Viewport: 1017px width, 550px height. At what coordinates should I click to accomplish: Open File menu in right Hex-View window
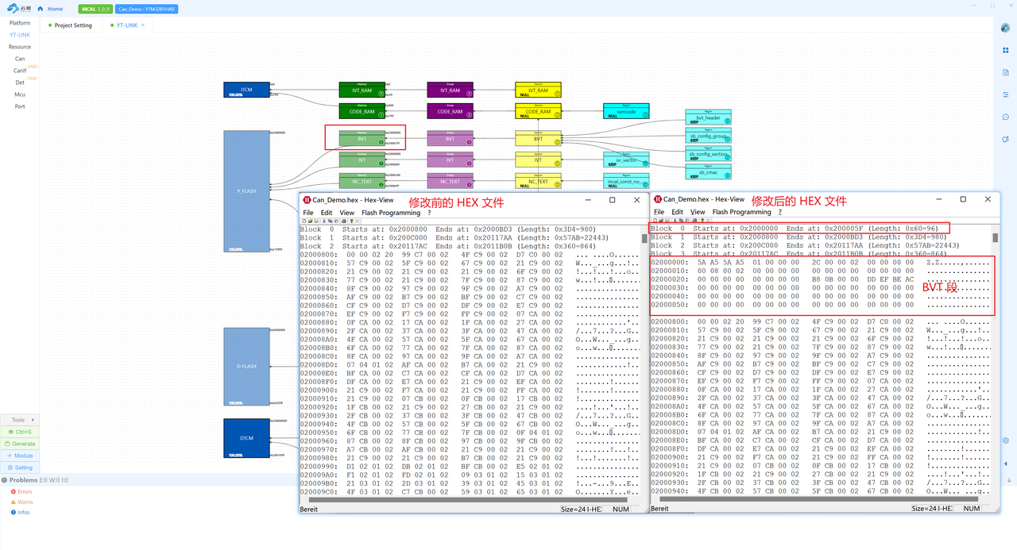pyautogui.click(x=659, y=212)
